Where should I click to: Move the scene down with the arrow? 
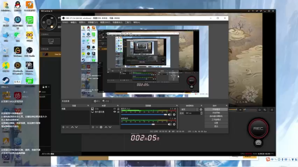click(76, 127)
